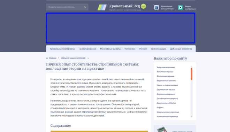The width and height of the screenshot is (230, 132).
Task: Open the Доборные элементы menu
Action: (x=181, y=49)
